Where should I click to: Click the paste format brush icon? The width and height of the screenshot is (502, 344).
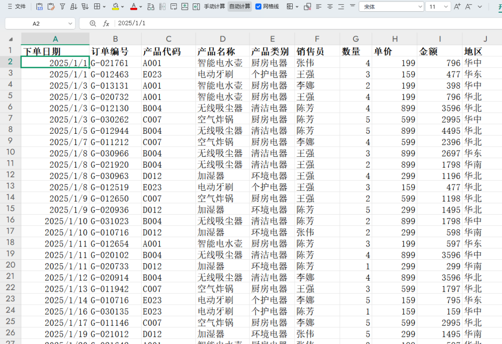coord(50,6)
